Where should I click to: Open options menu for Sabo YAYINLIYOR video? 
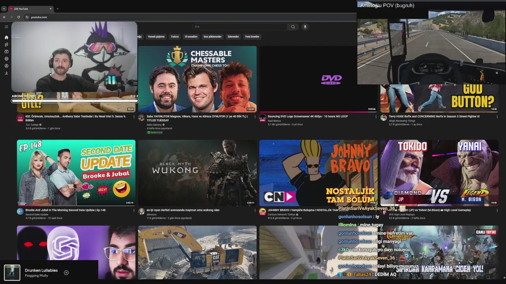coord(255,117)
